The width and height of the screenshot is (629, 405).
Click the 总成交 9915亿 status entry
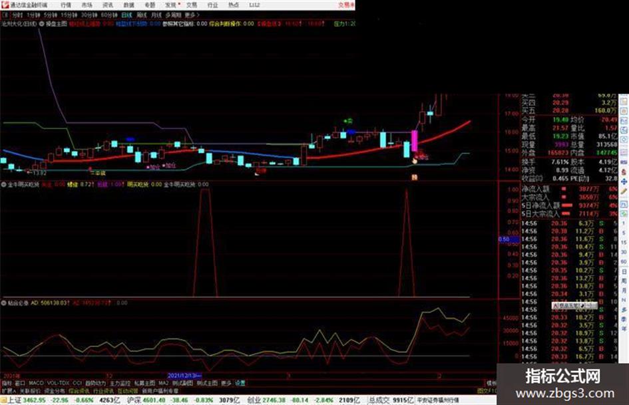391,400
